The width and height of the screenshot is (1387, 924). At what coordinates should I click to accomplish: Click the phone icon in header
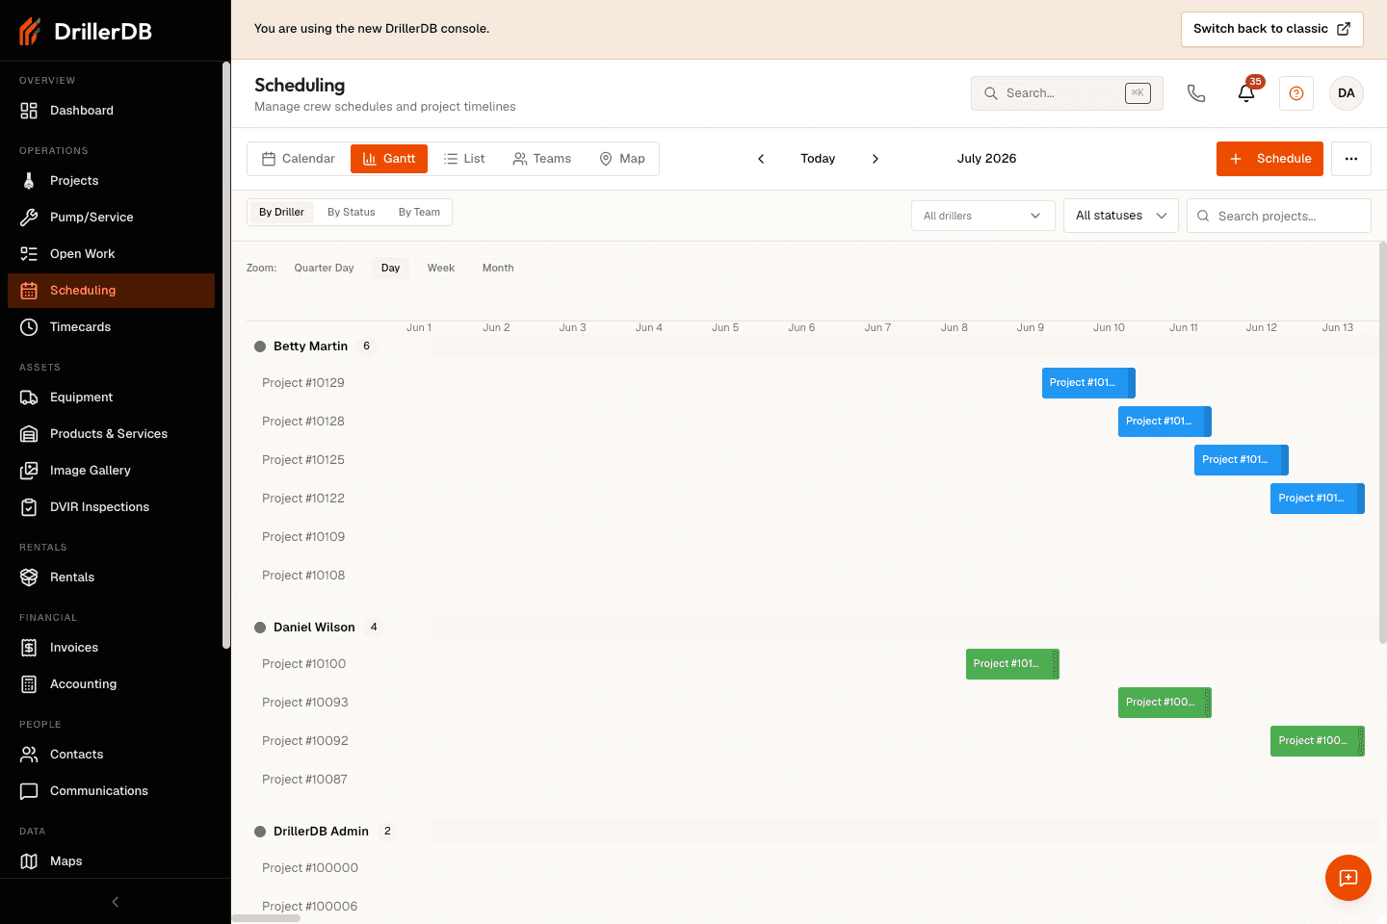(1196, 93)
